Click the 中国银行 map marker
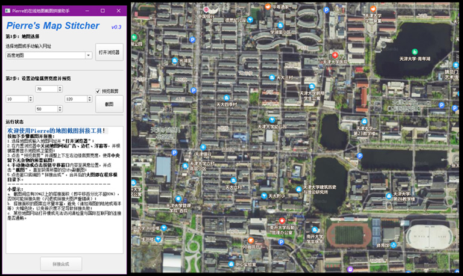463x276 pixels. click(206, 9)
